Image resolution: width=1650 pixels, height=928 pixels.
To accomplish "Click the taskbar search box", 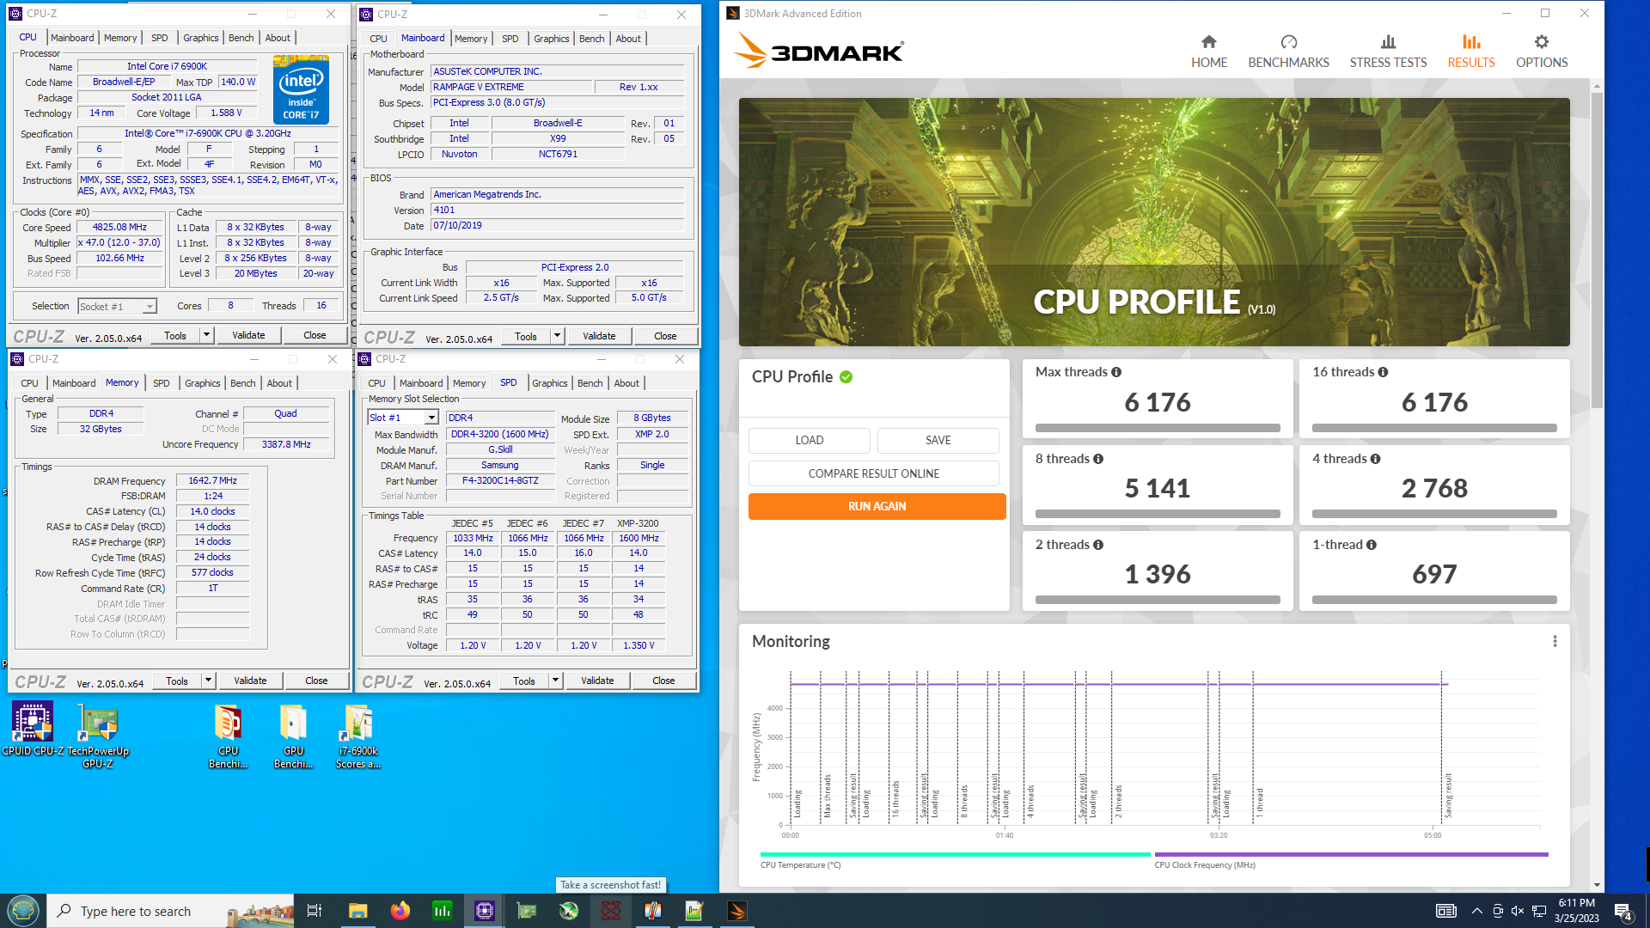I will [170, 911].
